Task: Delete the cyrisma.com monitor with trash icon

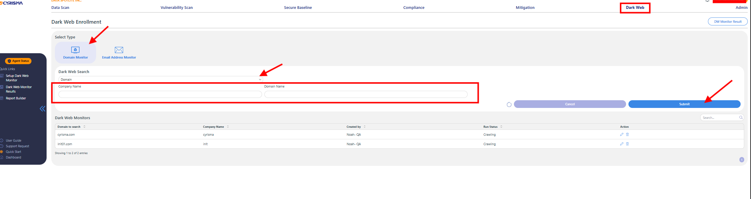Action: click(628, 135)
